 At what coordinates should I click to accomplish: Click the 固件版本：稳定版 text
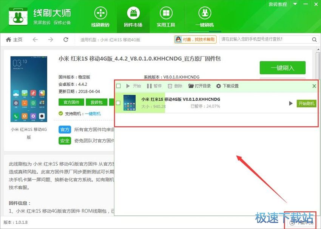74,77
